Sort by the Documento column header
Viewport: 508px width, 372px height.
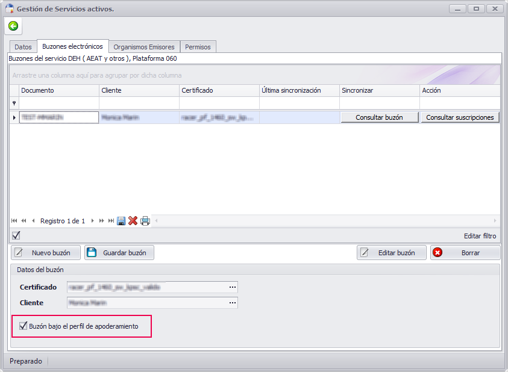click(x=59, y=91)
